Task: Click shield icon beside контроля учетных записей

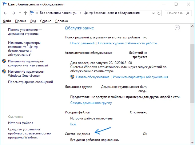Action: pyautogui.click(x=4, y=61)
